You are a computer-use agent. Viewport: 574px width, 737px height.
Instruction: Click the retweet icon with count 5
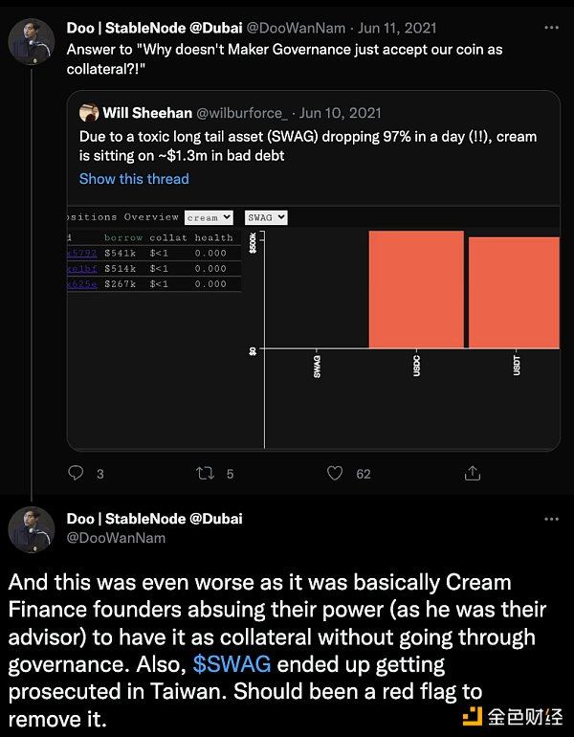(204, 473)
